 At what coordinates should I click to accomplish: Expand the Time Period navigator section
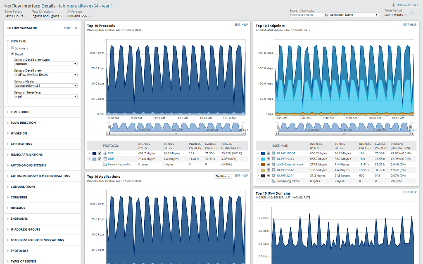(8, 112)
